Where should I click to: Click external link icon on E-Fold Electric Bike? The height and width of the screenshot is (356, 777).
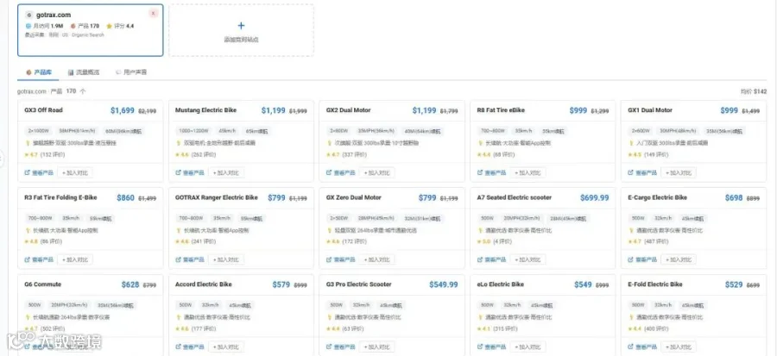click(631, 347)
